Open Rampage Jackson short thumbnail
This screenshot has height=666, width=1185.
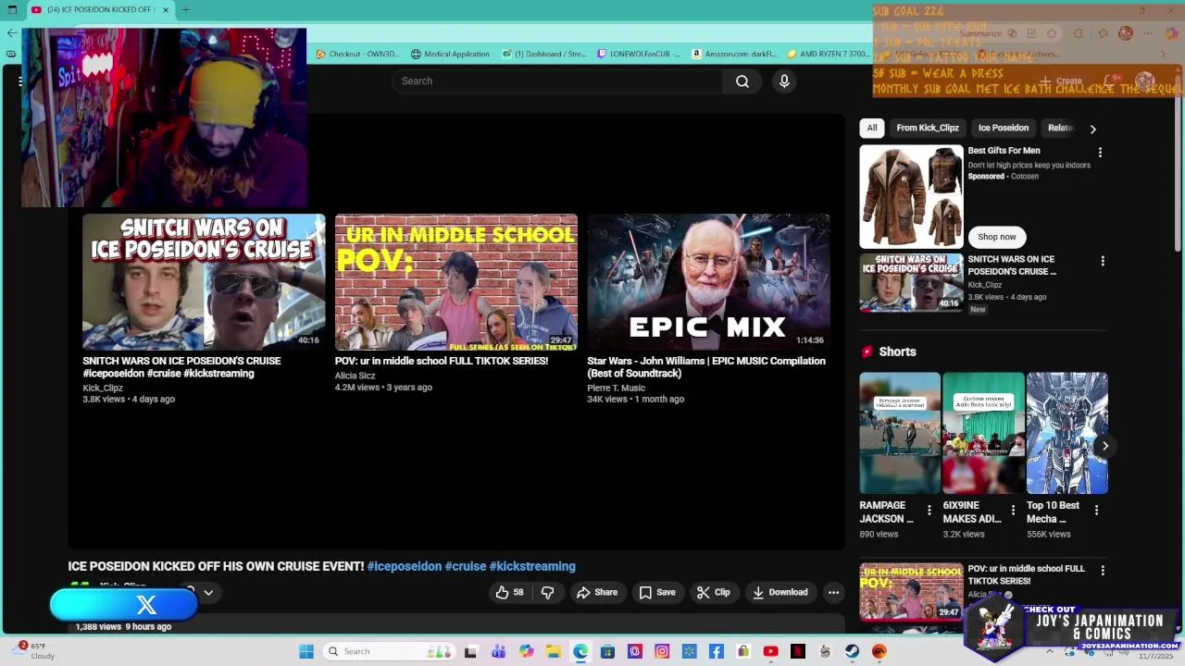coord(900,433)
